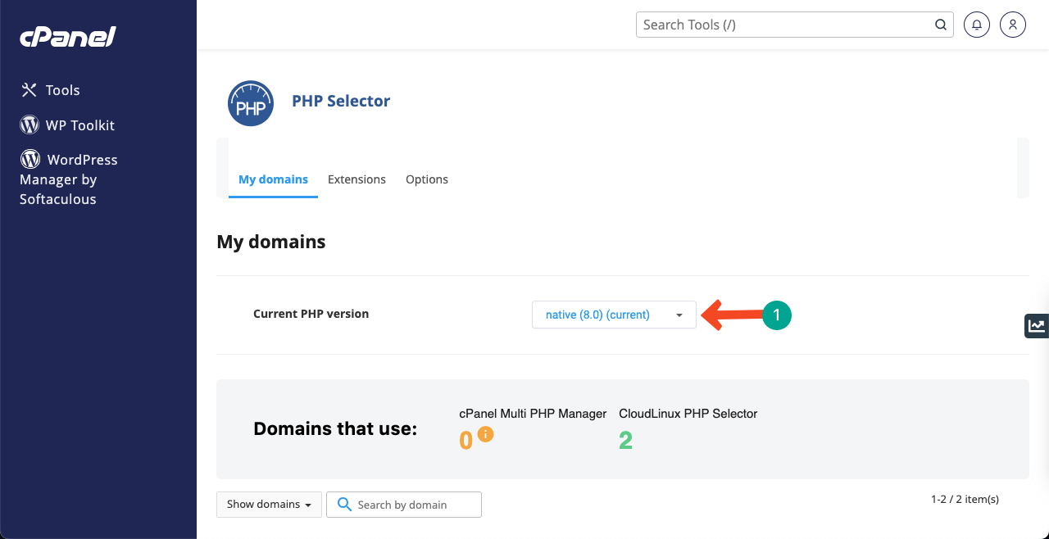Open WordPress Manager by Softaculous
This screenshot has width=1049, height=539.
tap(69, 179)
